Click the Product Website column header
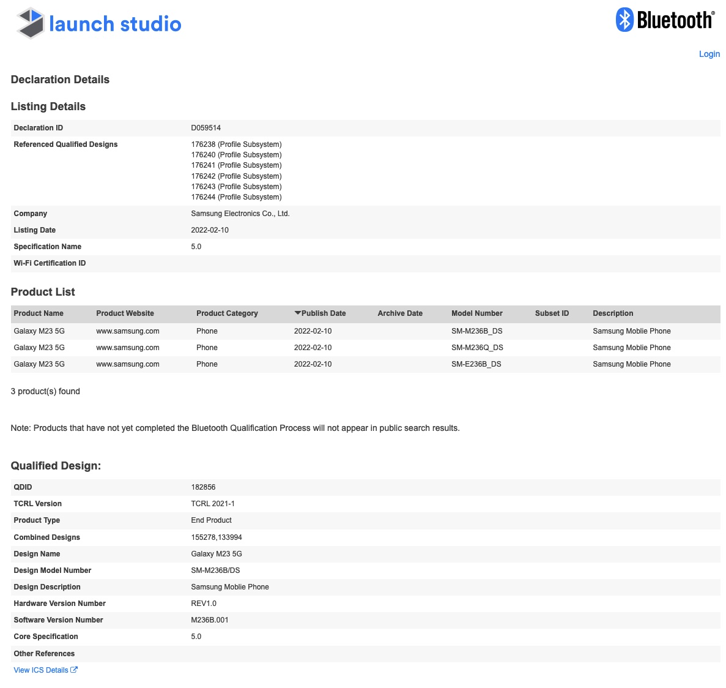Screen dimensions: 726x688 [125, 313]
